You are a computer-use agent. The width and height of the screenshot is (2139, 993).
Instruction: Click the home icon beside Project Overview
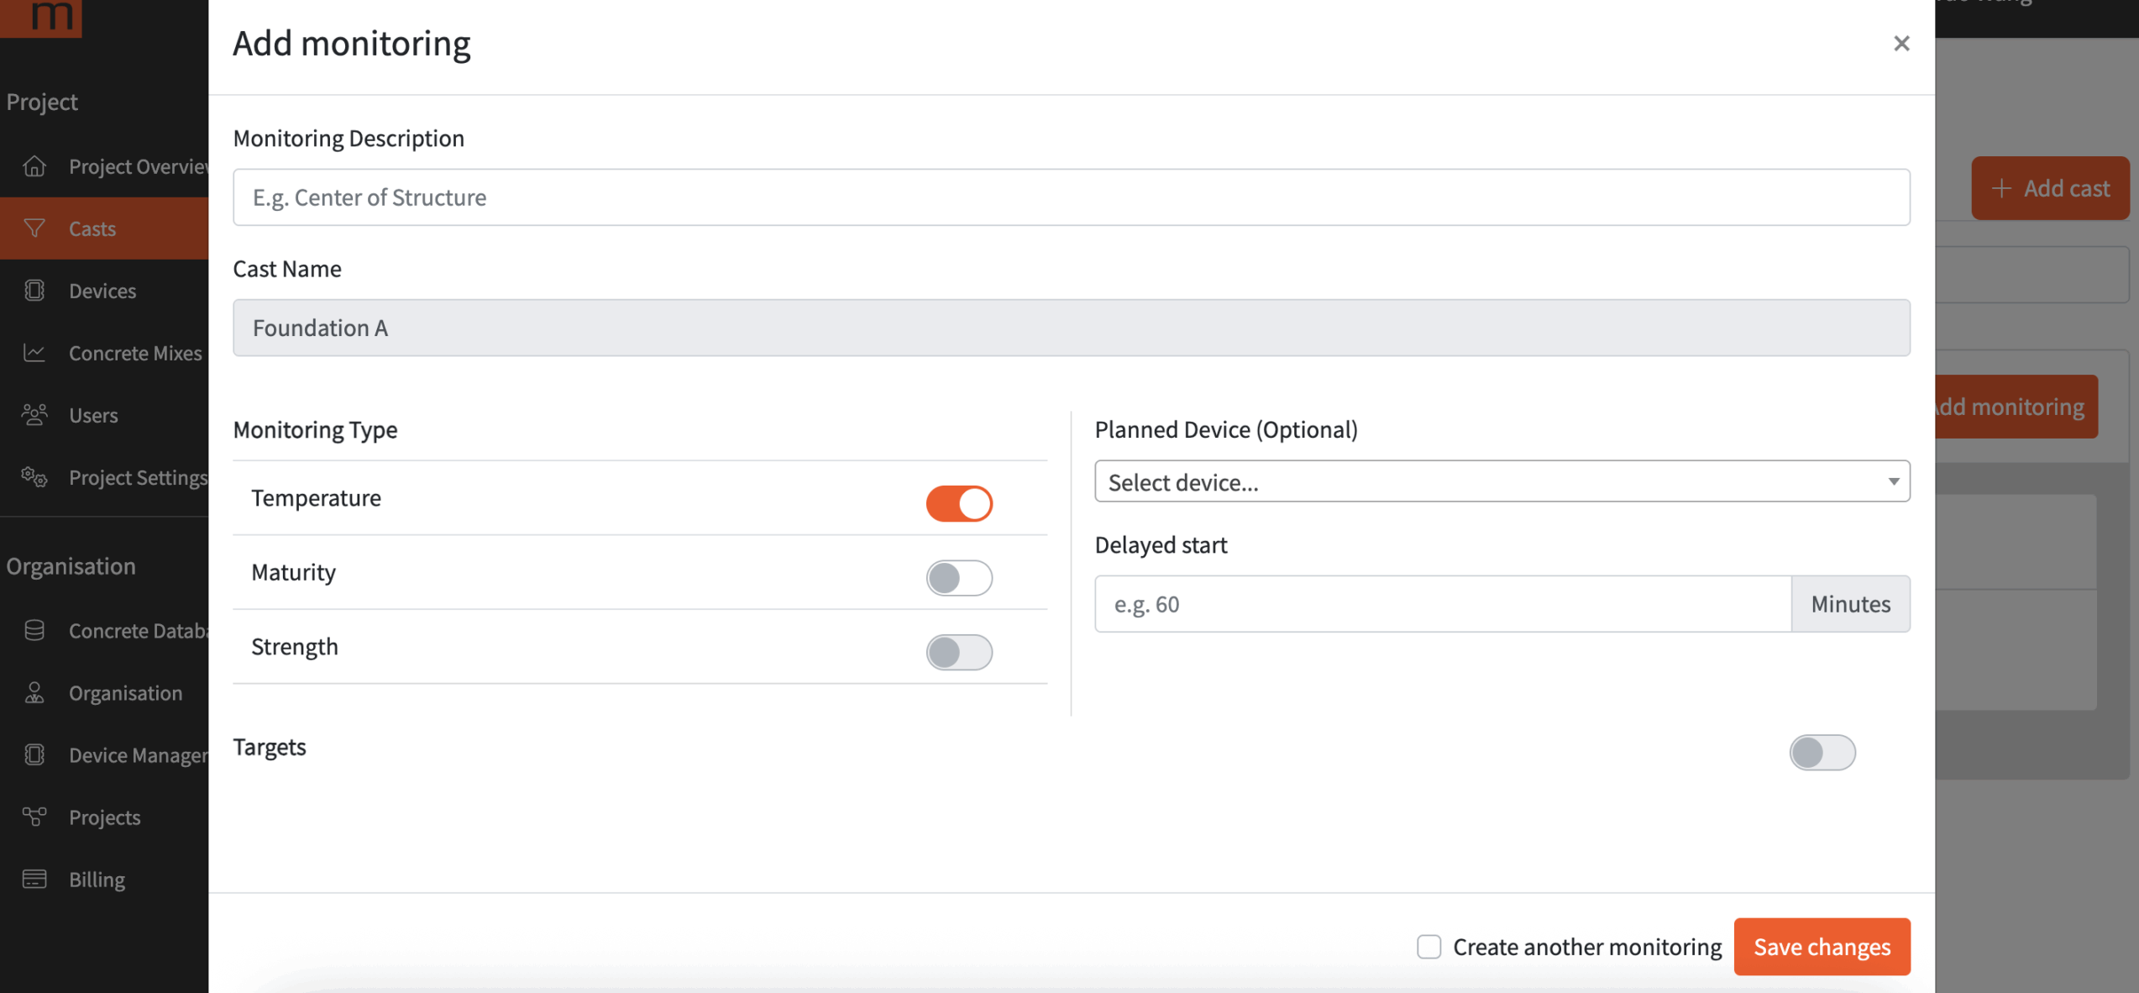pyautogui.click(x=34, y=166)
